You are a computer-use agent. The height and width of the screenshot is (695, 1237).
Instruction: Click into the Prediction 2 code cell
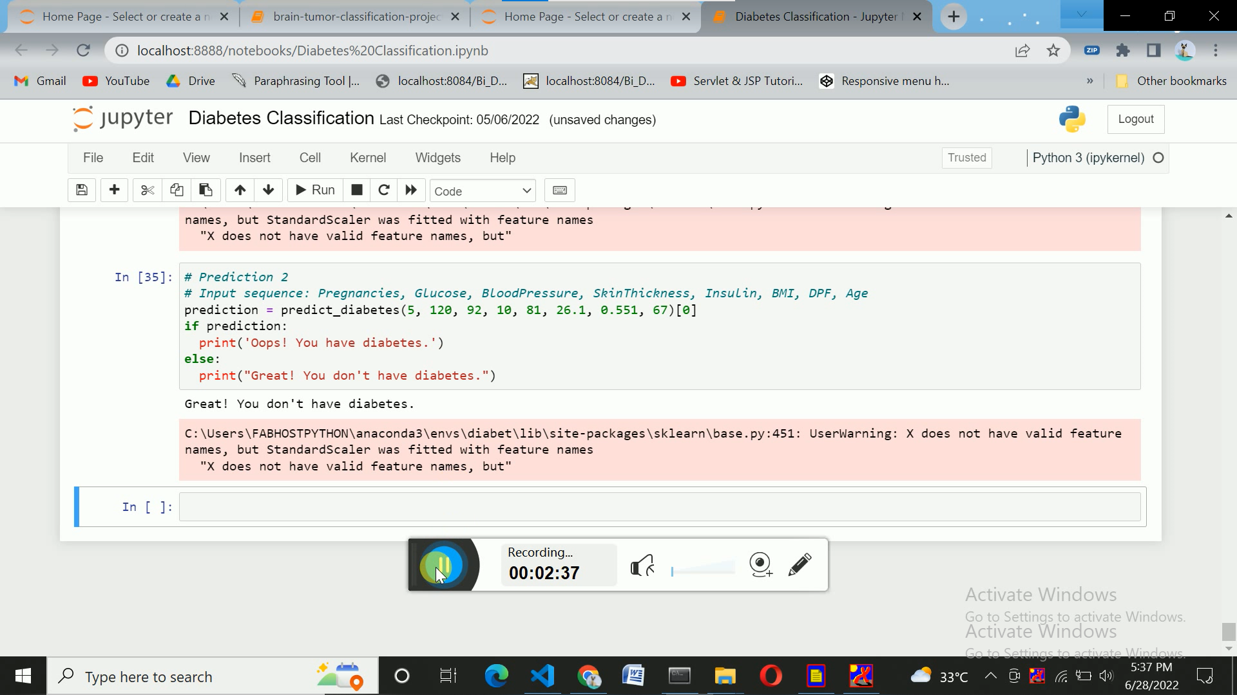[x=660, y=326]
